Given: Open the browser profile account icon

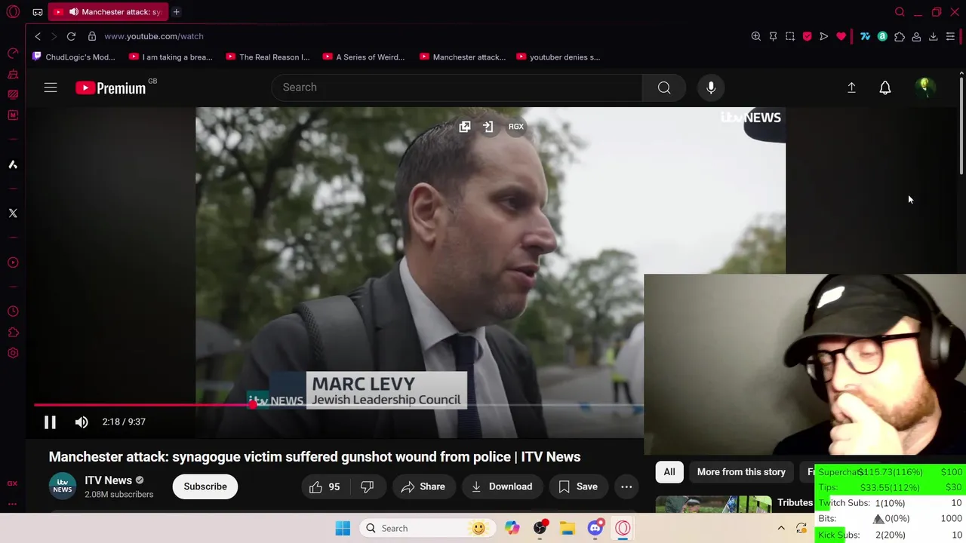Looking at the screenshot, I should [916, 36].
